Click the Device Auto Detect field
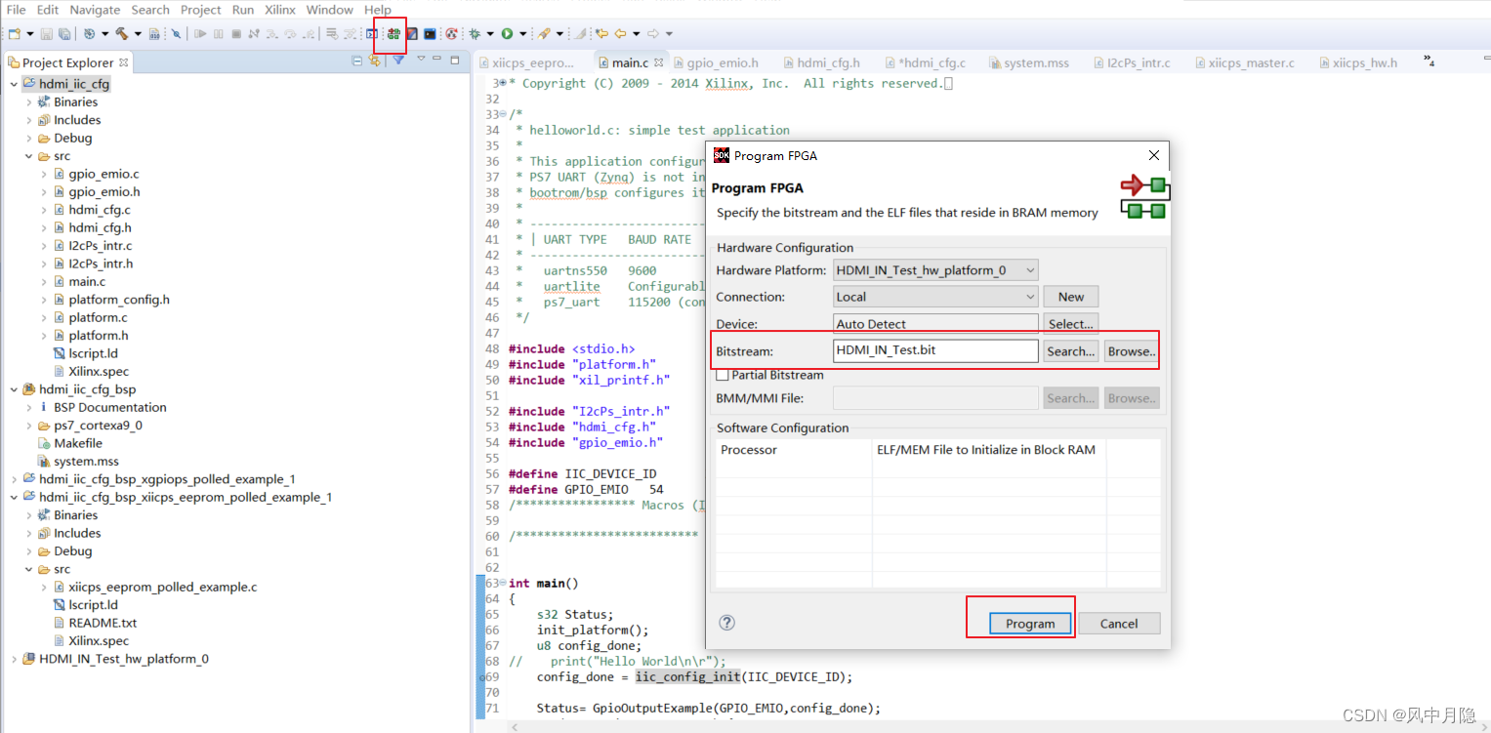1491x733 pixels. tap(935, 324)
